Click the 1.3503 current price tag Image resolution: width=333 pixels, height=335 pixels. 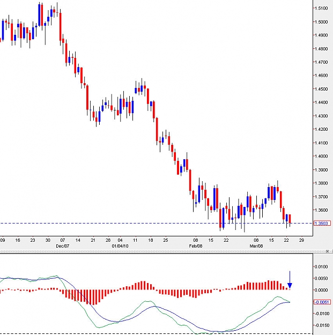coord(322,224)
